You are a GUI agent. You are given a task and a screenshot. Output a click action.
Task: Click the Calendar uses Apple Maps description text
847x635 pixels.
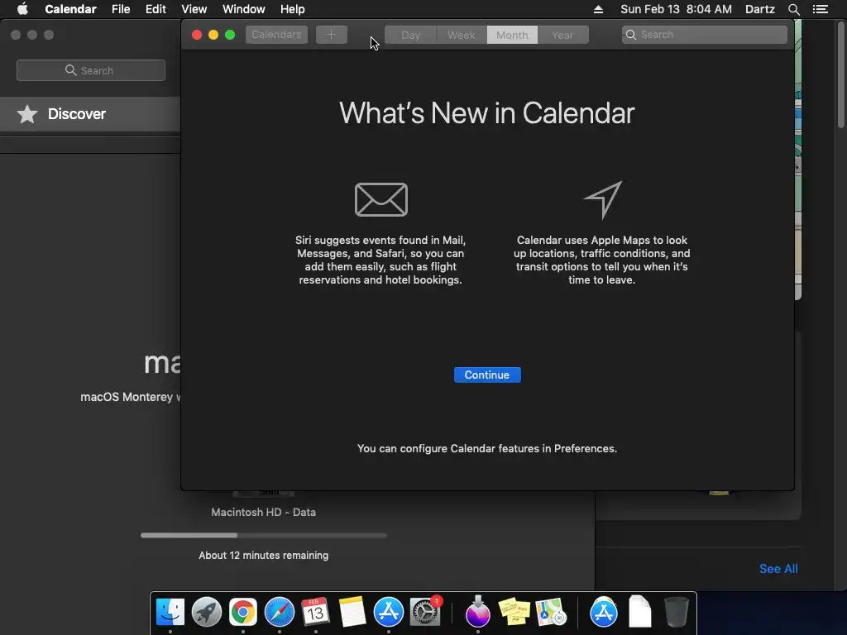tap(602, 260)
